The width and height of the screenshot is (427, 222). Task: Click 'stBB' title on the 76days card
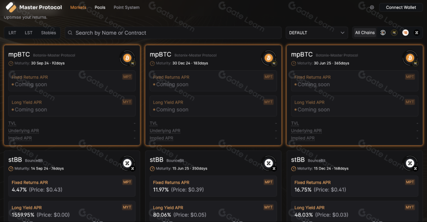point(15,160)
